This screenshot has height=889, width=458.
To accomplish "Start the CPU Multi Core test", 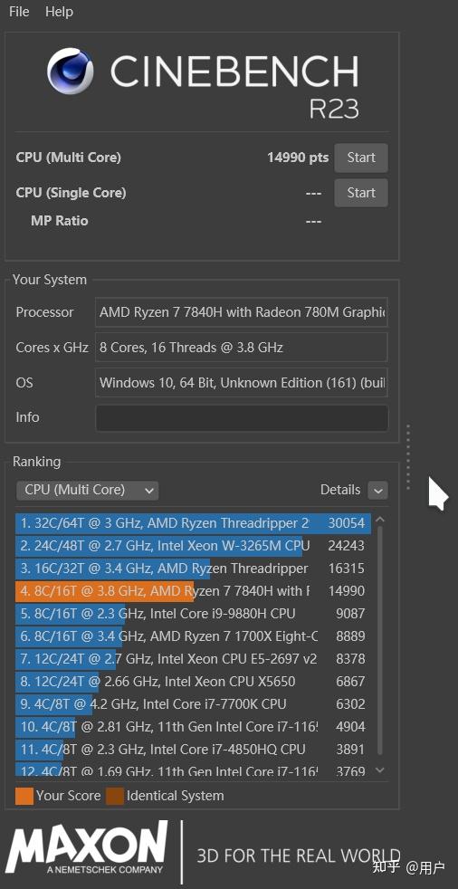I will 361,158.
